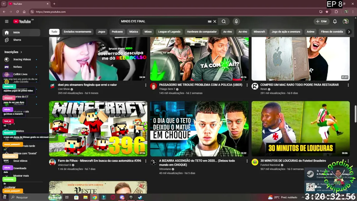
Task: Open Steam from the taskbar
Action: [x=140, y=197]
